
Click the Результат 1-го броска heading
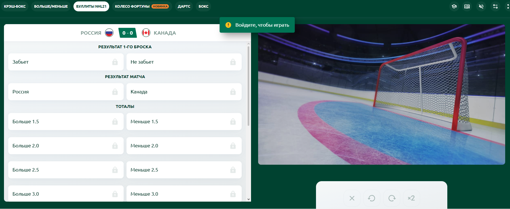point(125,47)
